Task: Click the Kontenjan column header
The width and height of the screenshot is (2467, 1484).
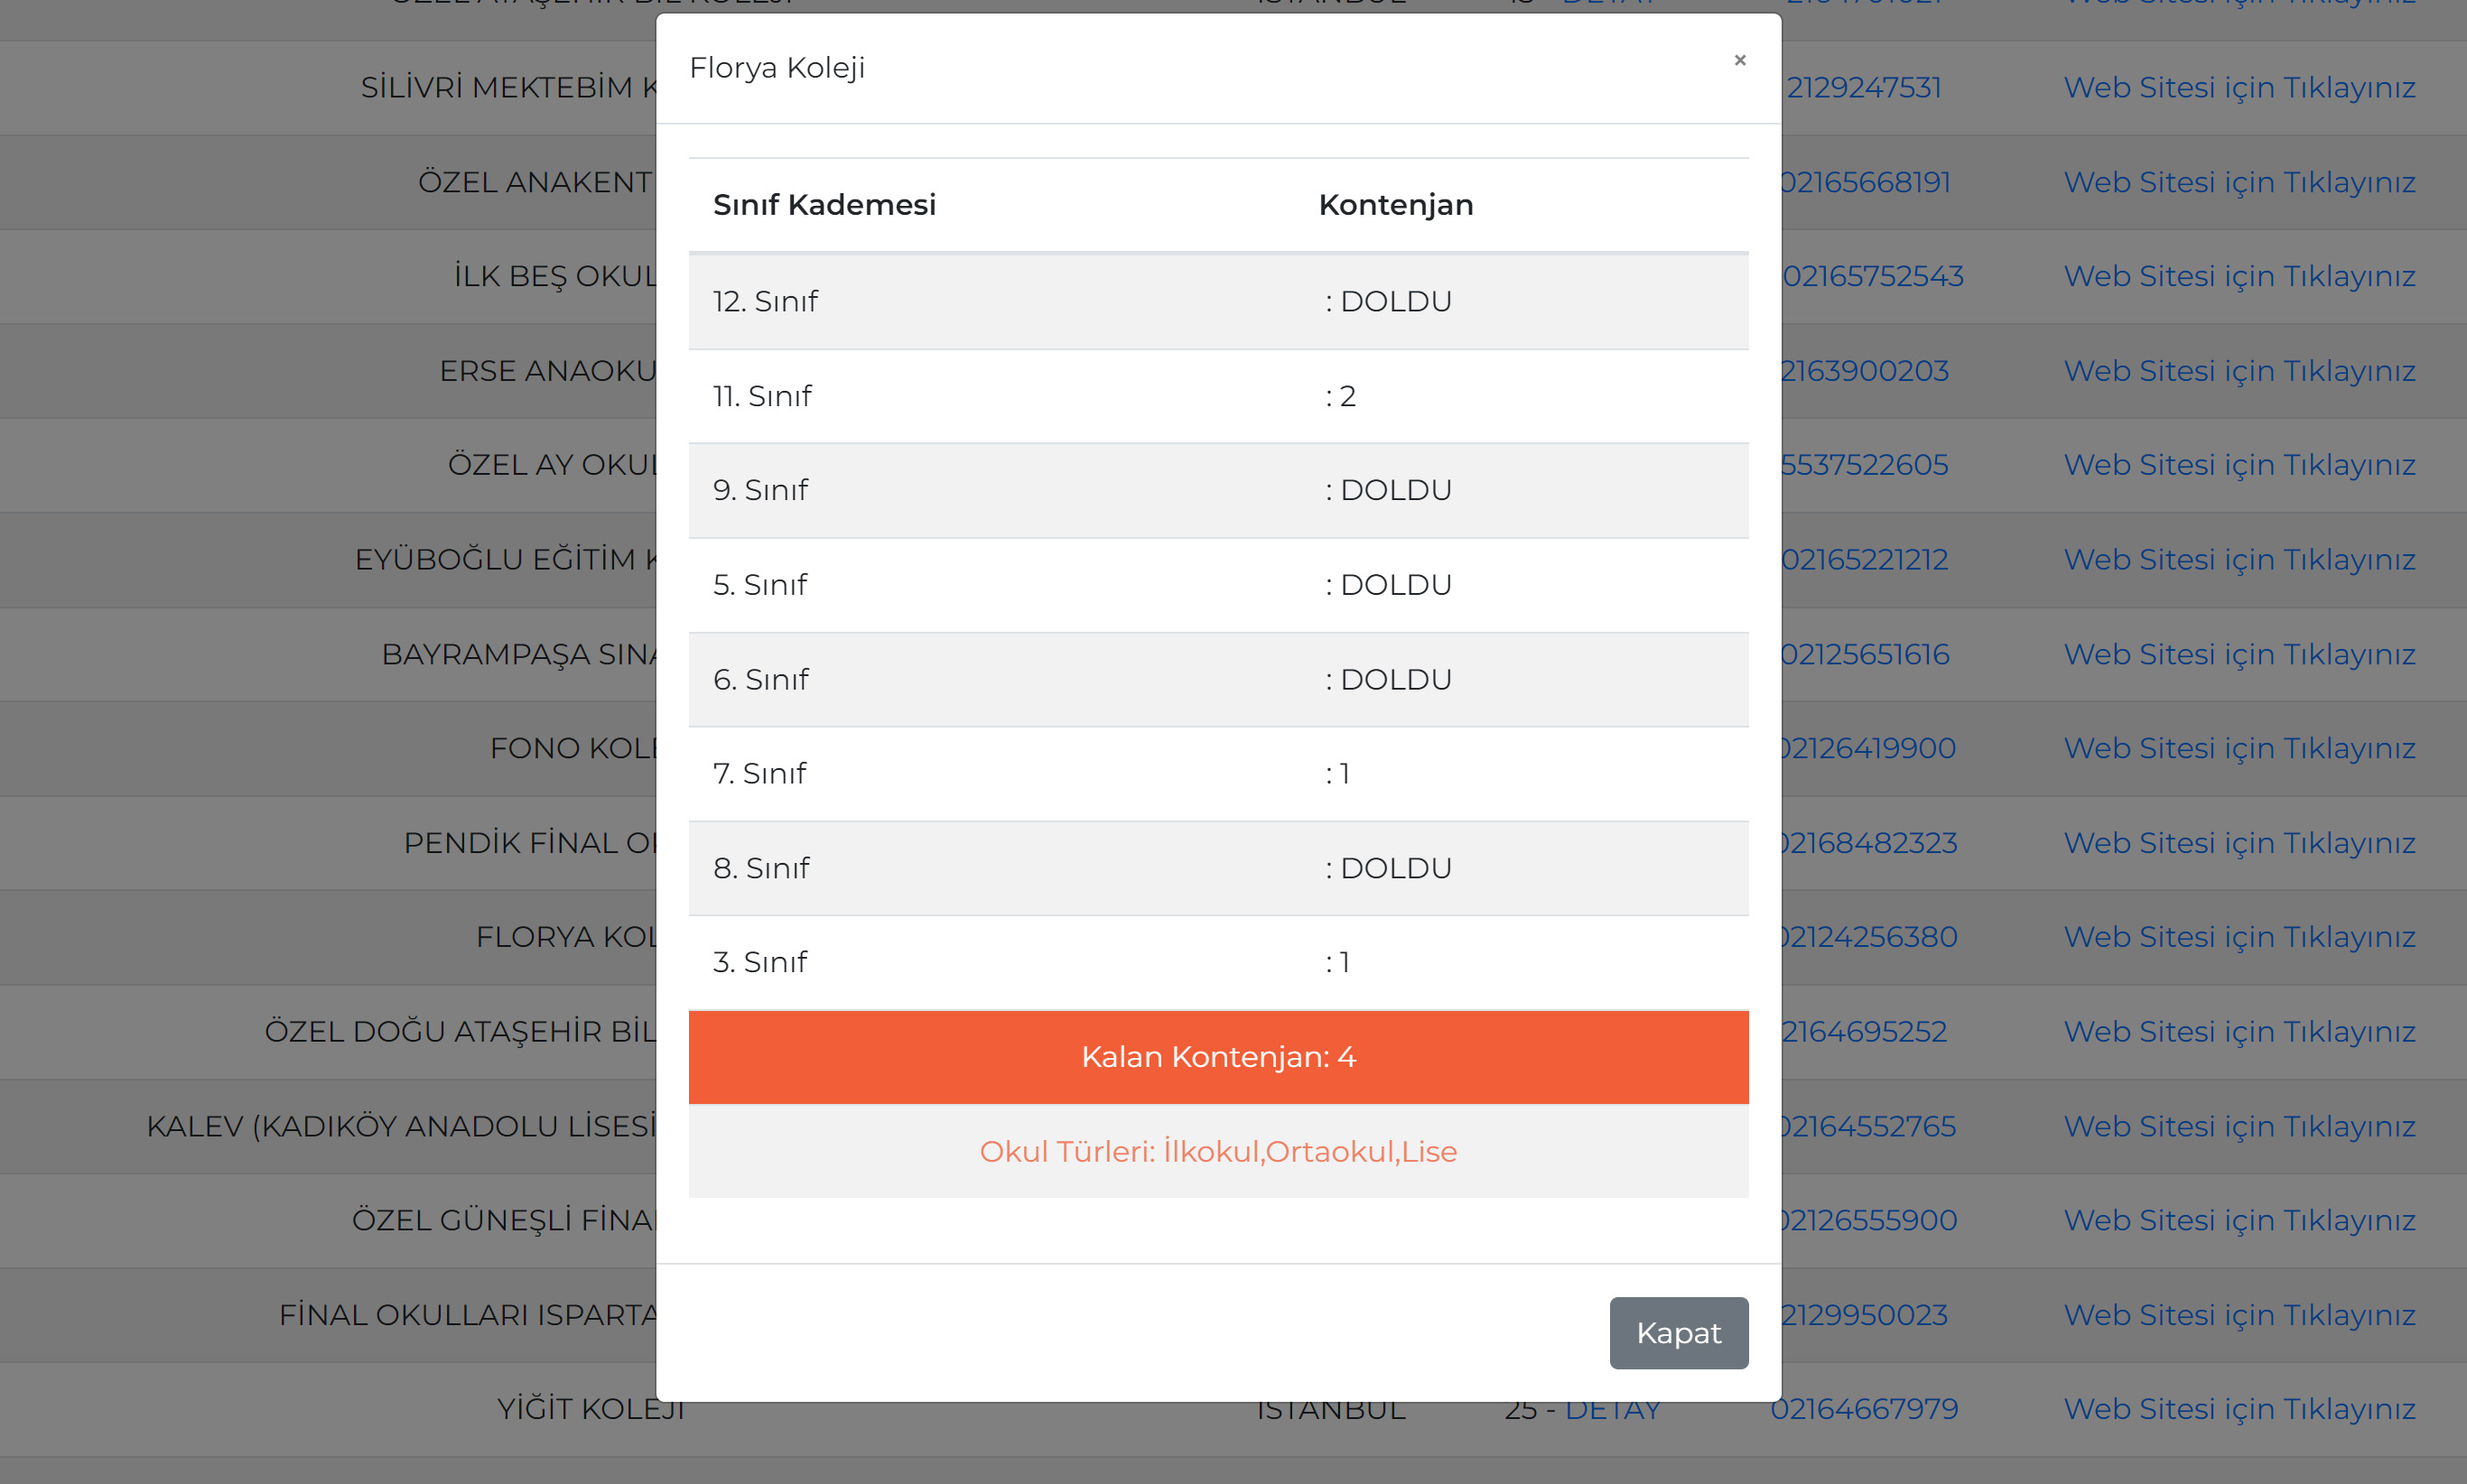Action: pyautogui.click(x=1395, y=205)
